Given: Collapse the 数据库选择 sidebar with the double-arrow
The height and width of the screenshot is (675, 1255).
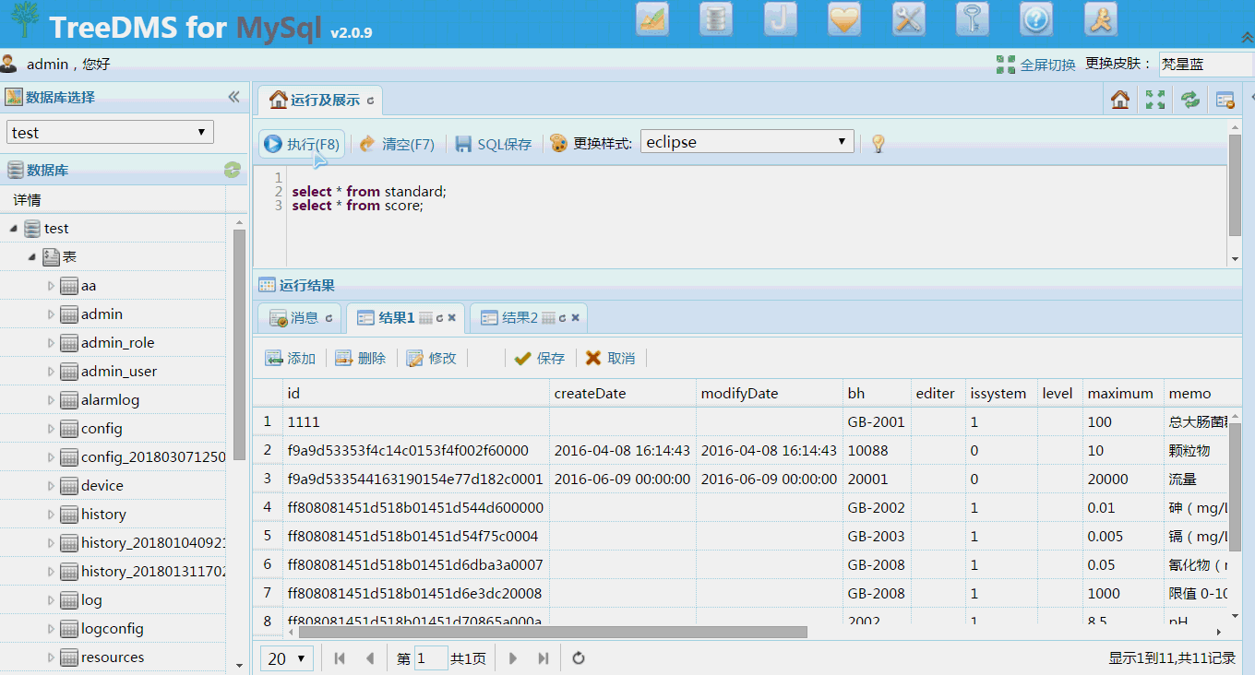Looking at the screenshot, I should coord(233,96).
